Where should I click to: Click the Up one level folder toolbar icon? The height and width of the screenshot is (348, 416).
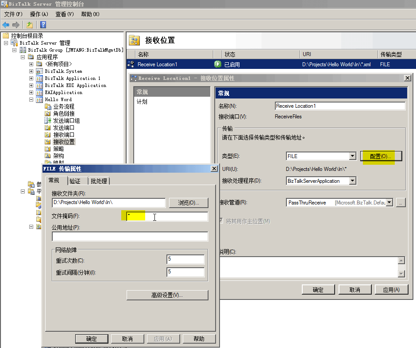30,25
